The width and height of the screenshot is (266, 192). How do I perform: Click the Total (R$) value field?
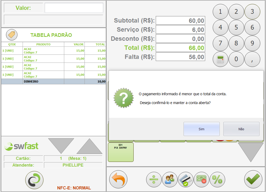coord(180,48)
